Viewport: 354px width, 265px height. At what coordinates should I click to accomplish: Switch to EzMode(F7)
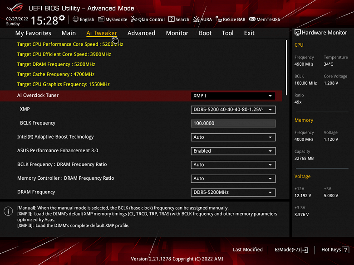(x=291, y=250)
